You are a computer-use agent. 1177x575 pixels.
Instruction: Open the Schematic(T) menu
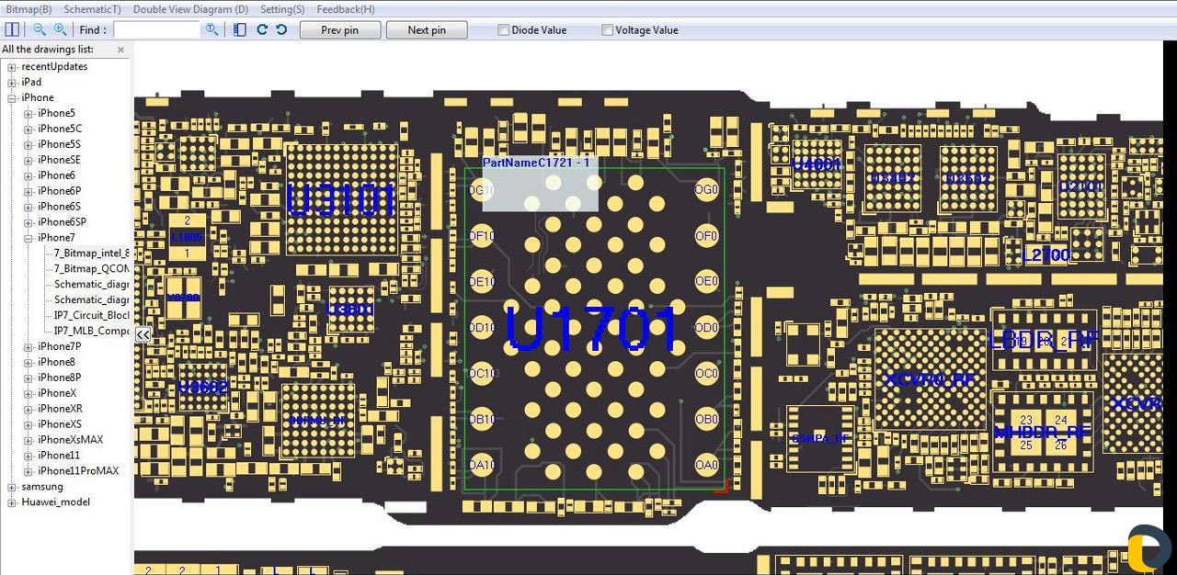[92, 9]
